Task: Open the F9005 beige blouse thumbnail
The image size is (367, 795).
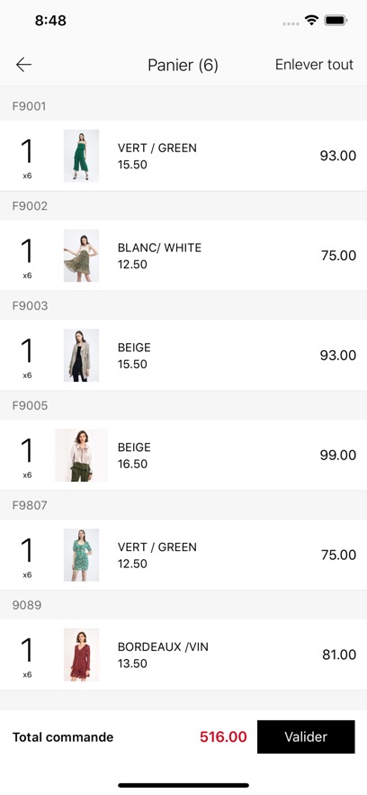Action: tap(81, 456)
